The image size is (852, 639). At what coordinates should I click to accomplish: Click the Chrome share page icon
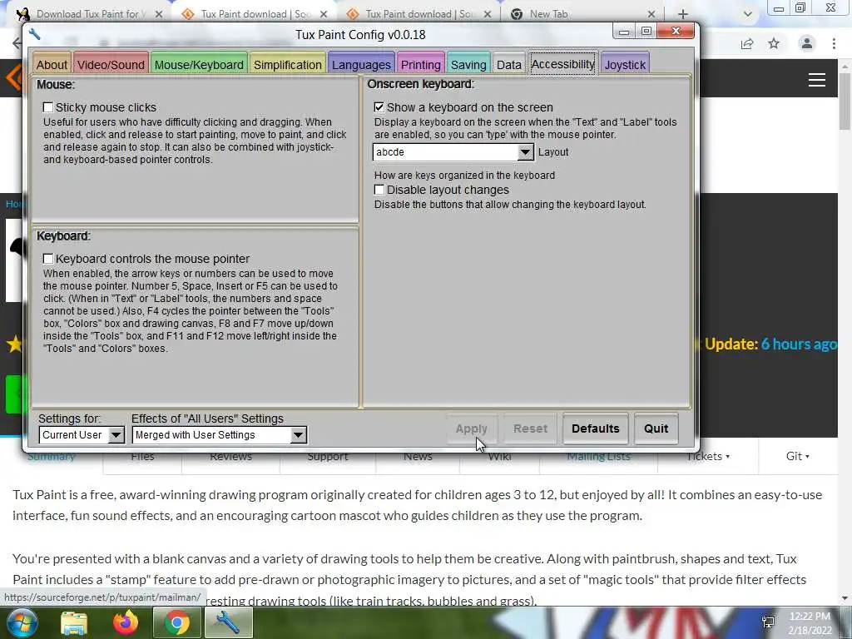point(747,44)
